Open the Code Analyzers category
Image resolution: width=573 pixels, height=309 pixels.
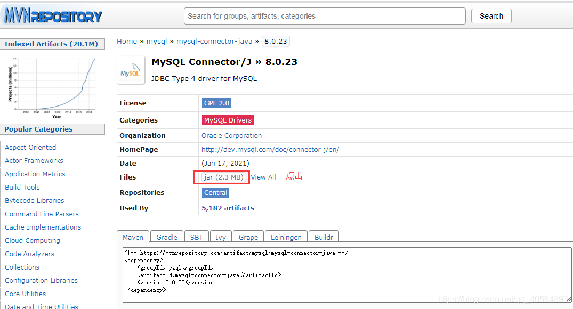point(30,254)
